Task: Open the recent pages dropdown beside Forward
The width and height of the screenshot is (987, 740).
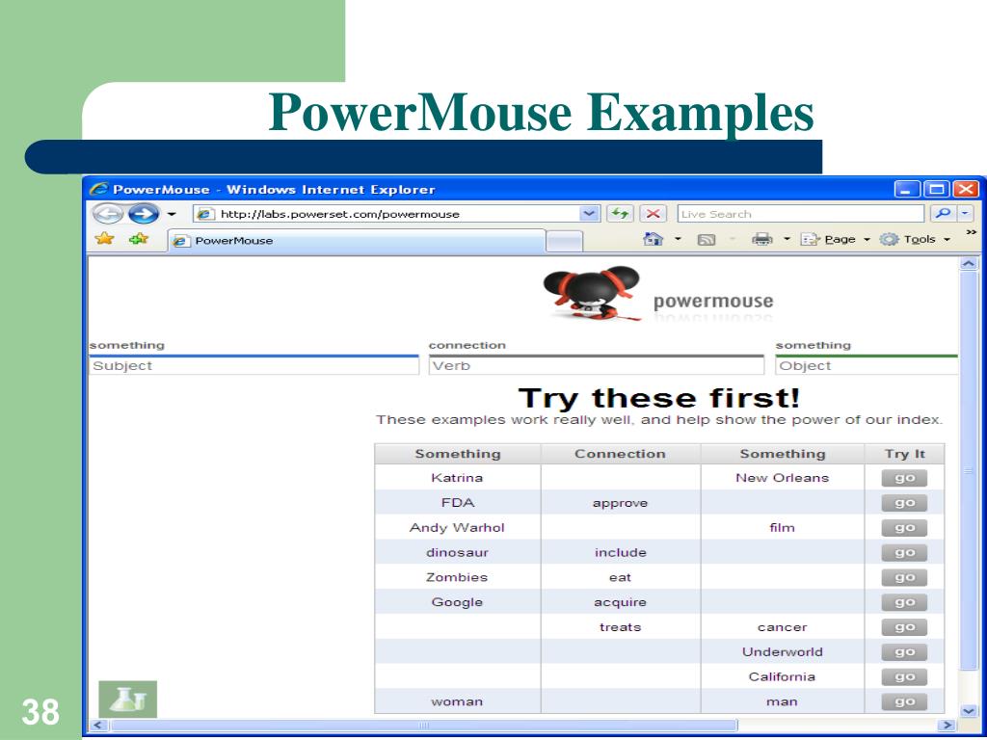Action: pyautogui.click(x=172, y=215)
